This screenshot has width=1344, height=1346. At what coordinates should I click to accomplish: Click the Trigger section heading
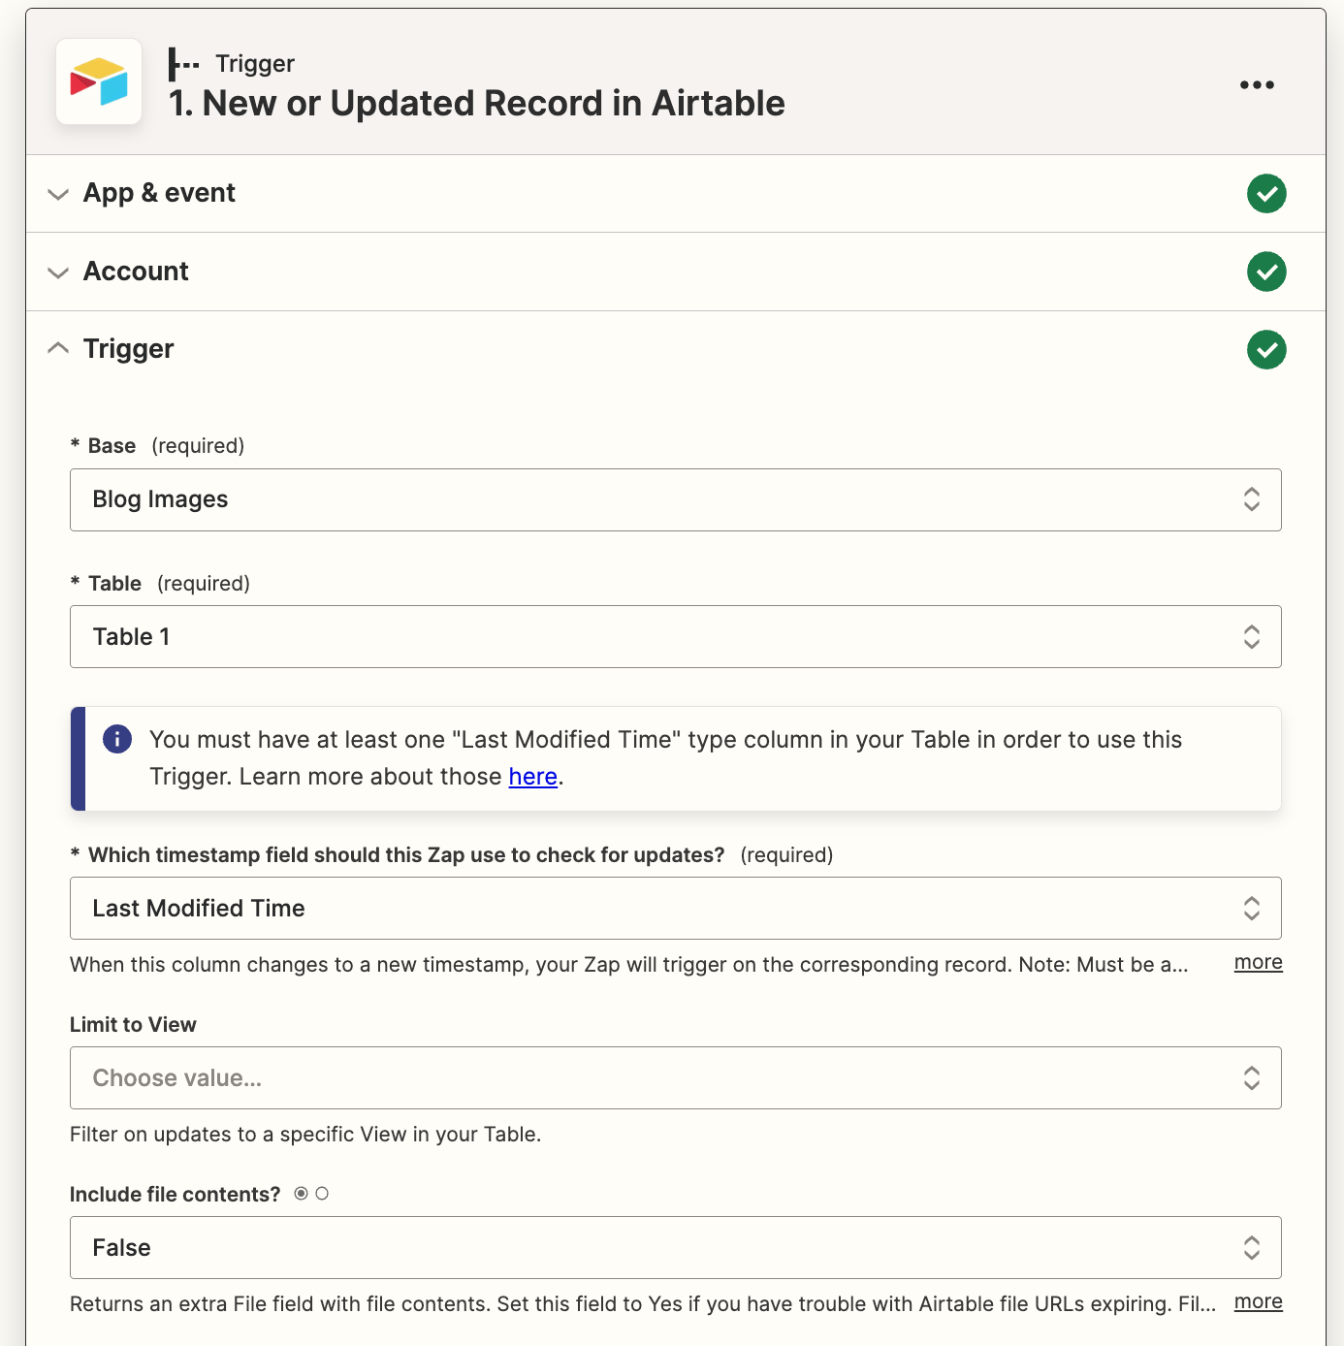tap(128, 349)
